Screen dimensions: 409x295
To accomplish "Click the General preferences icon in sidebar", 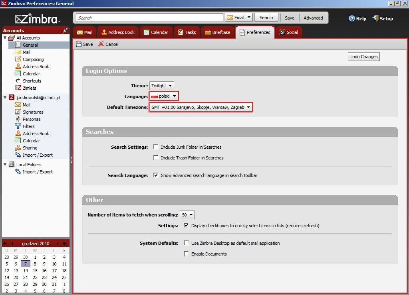I will (x=18, y=45).
